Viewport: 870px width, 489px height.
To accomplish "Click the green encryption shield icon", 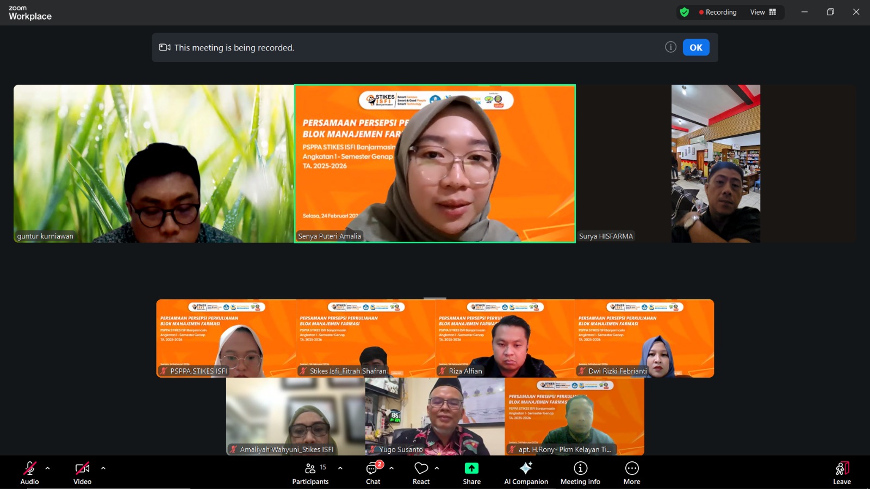I will [685, 12].
